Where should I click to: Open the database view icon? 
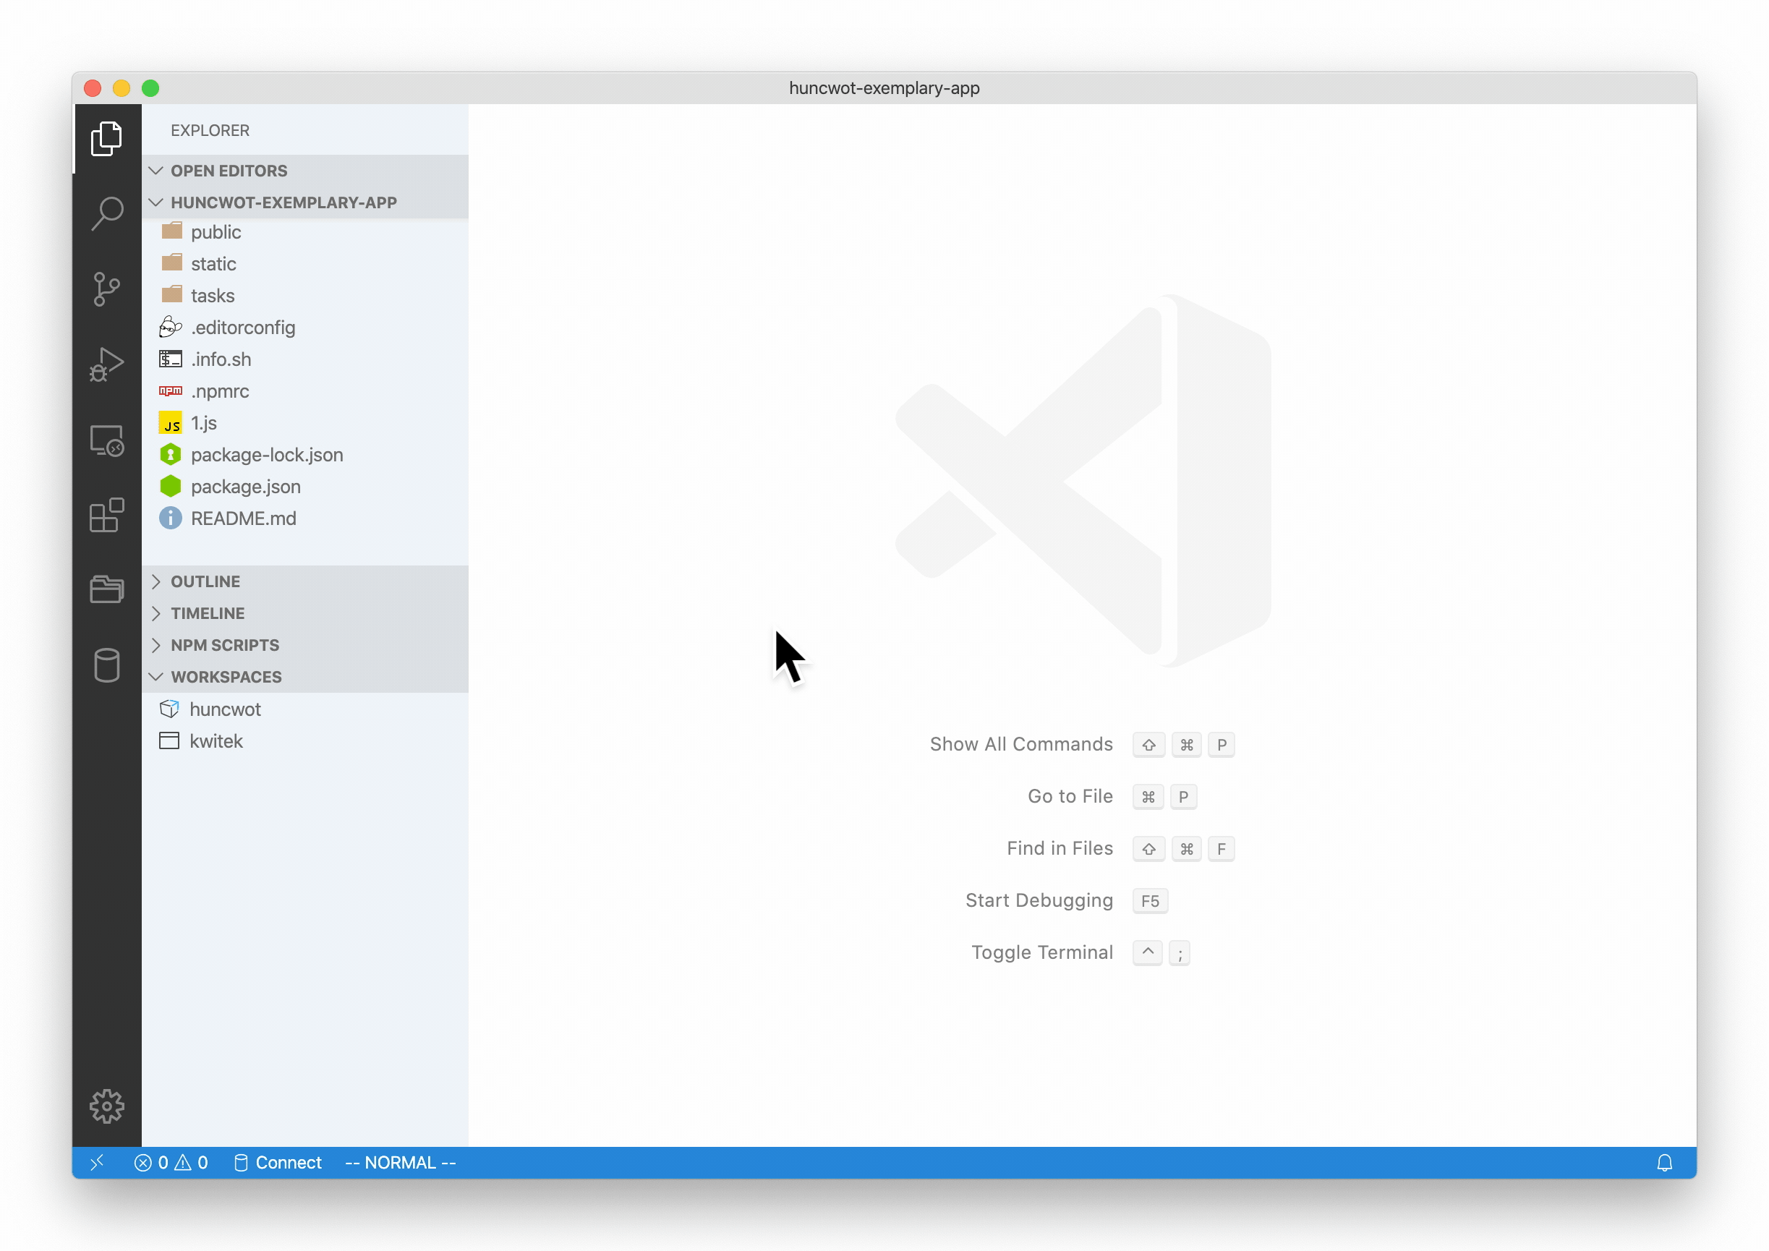coord(106,665)
